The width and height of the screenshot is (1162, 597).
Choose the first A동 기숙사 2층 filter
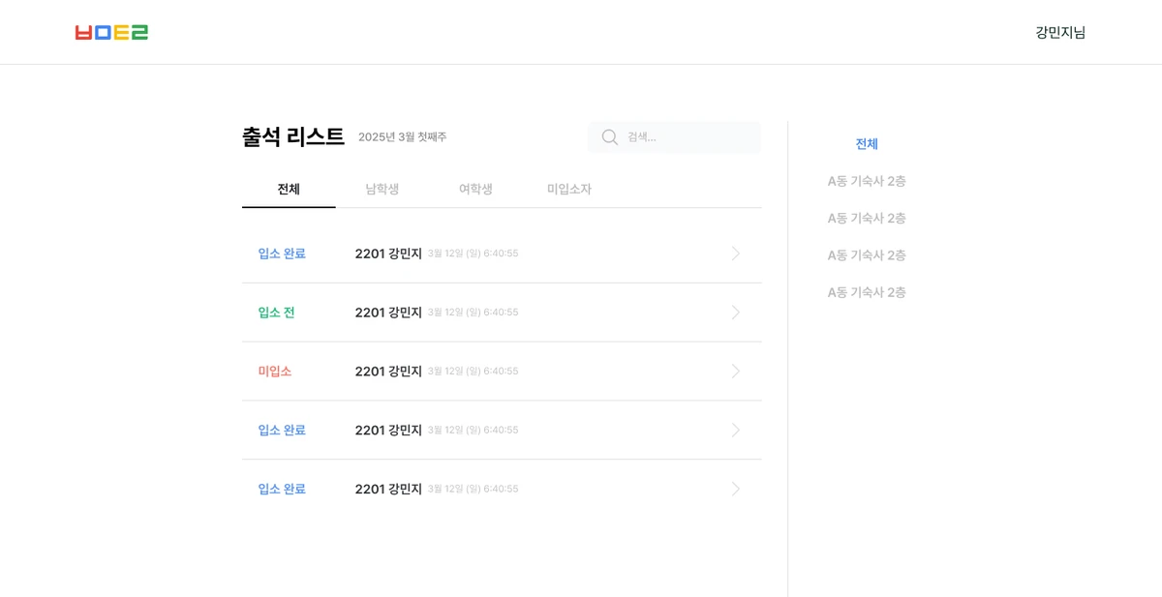(867, 181)
